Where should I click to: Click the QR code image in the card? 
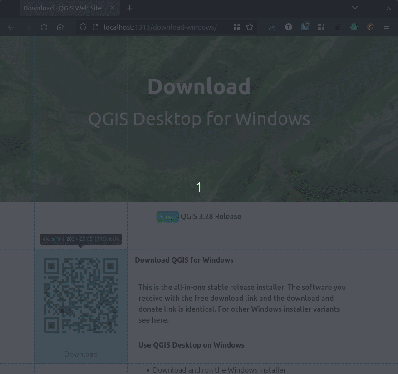(81, 295)
